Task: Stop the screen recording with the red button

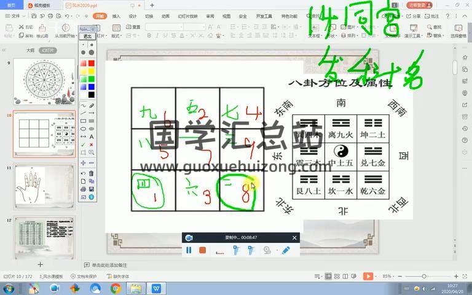Action: (202, 250)
